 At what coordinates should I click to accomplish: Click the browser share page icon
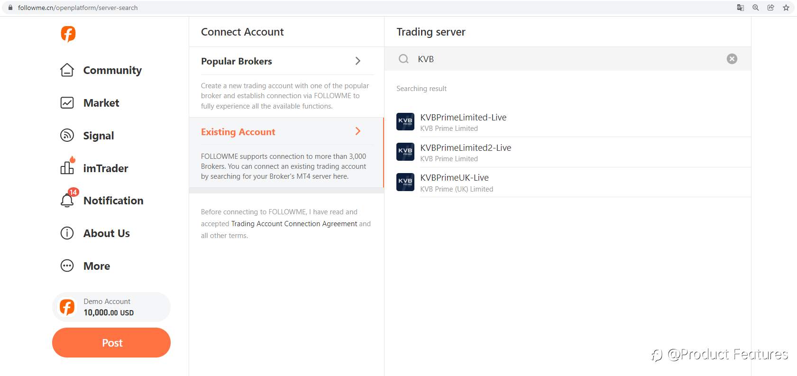click(771, 8)
